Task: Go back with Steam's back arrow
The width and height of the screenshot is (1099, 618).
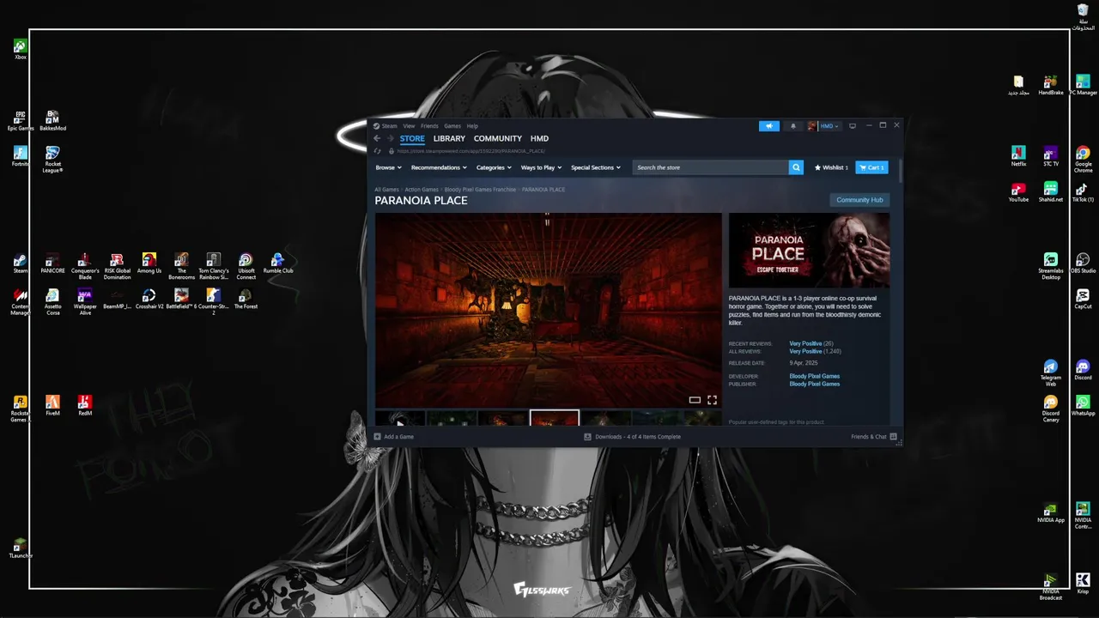Action: click(x=376, y=138)
